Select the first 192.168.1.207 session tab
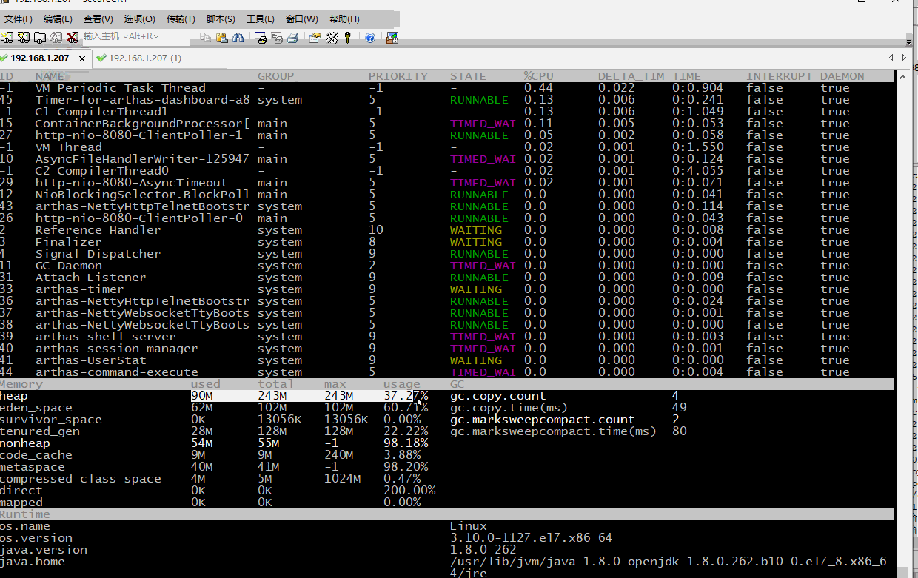Screen dimensions: 918x578 tap(39, 58)
